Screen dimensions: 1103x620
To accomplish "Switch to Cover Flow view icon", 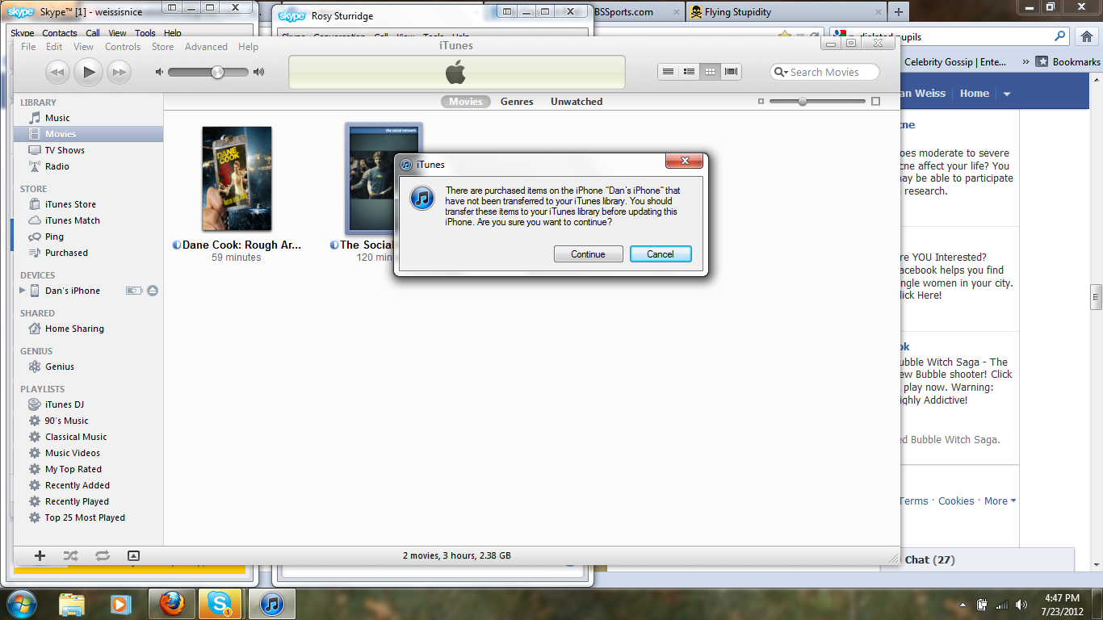I will (x=731, y=72).
